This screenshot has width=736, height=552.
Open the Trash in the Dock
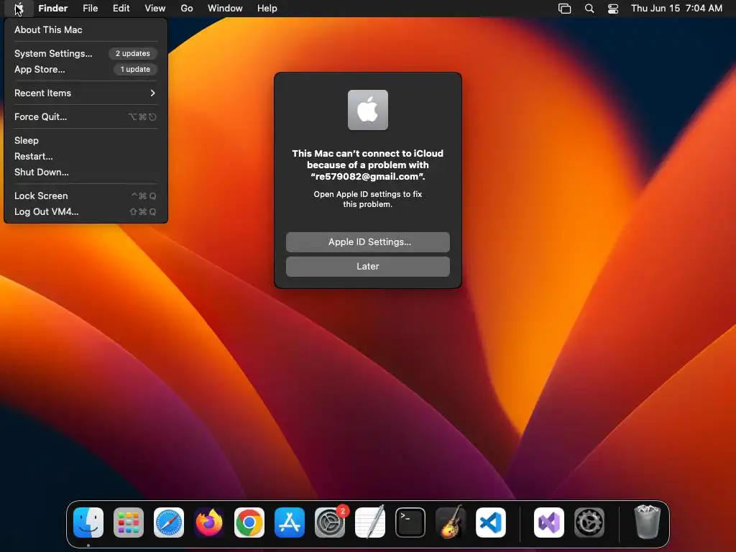point(648,523)
